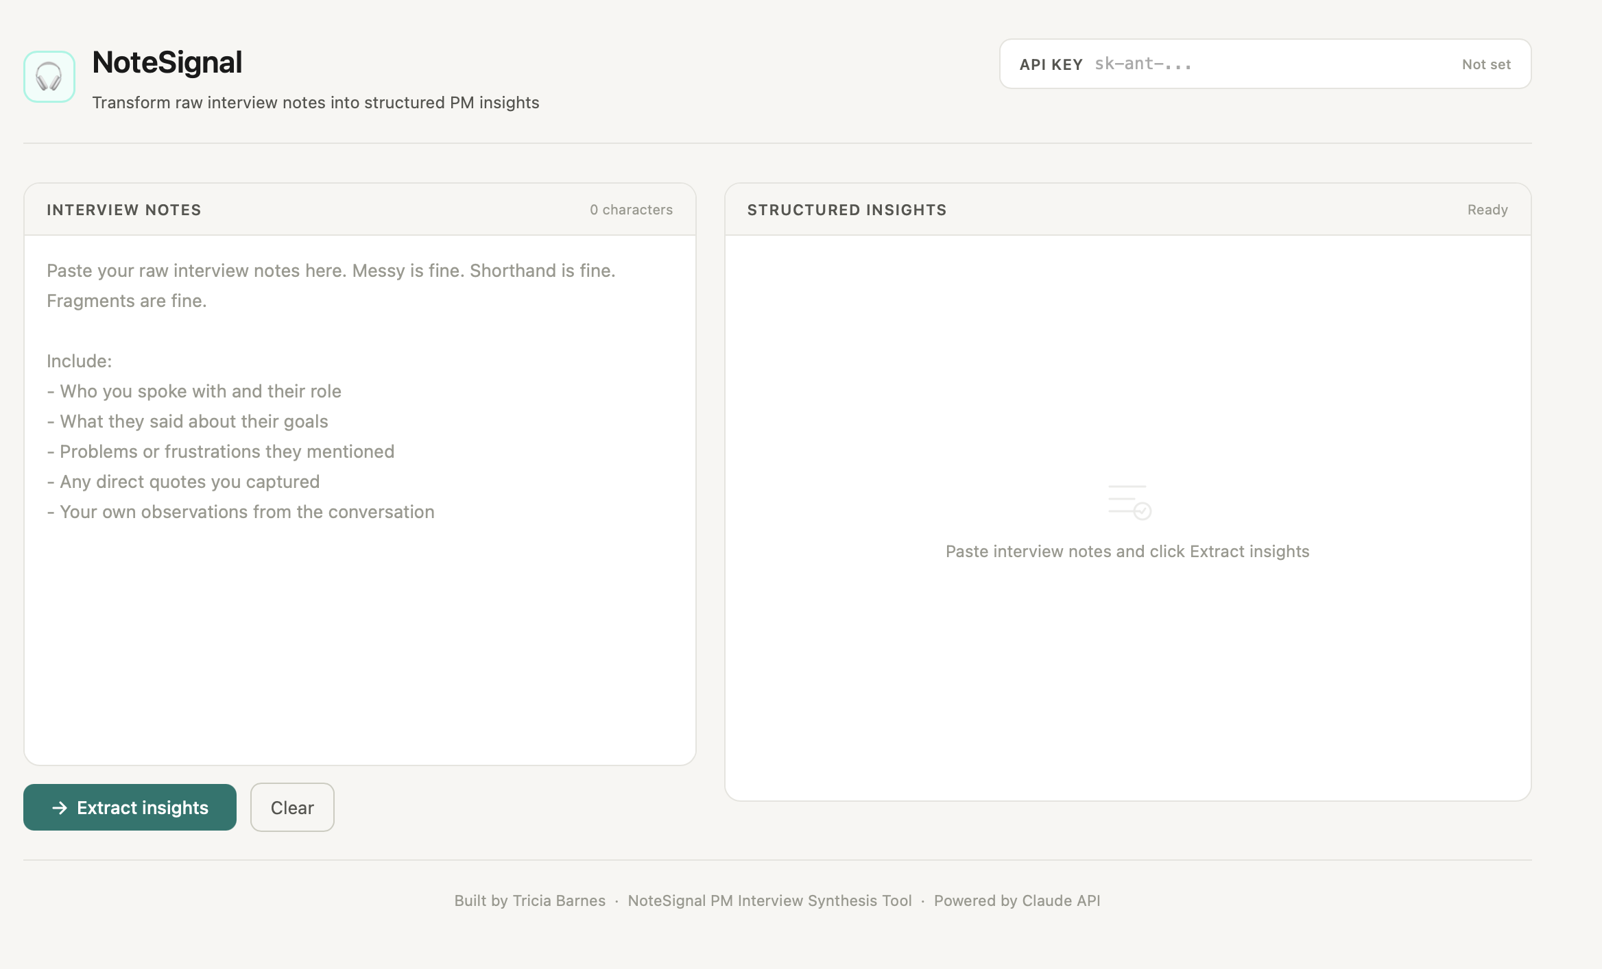Focus the API key input field
Screen dimensions: 1602x969
tap(1269, 64)
